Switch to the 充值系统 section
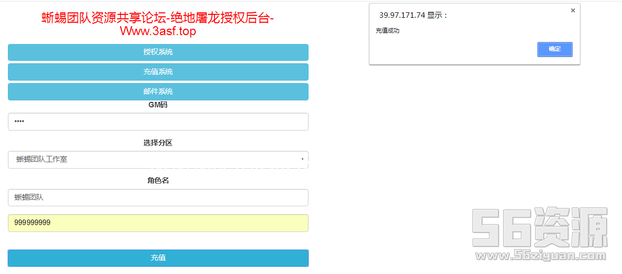 click(x=158, y=72)
